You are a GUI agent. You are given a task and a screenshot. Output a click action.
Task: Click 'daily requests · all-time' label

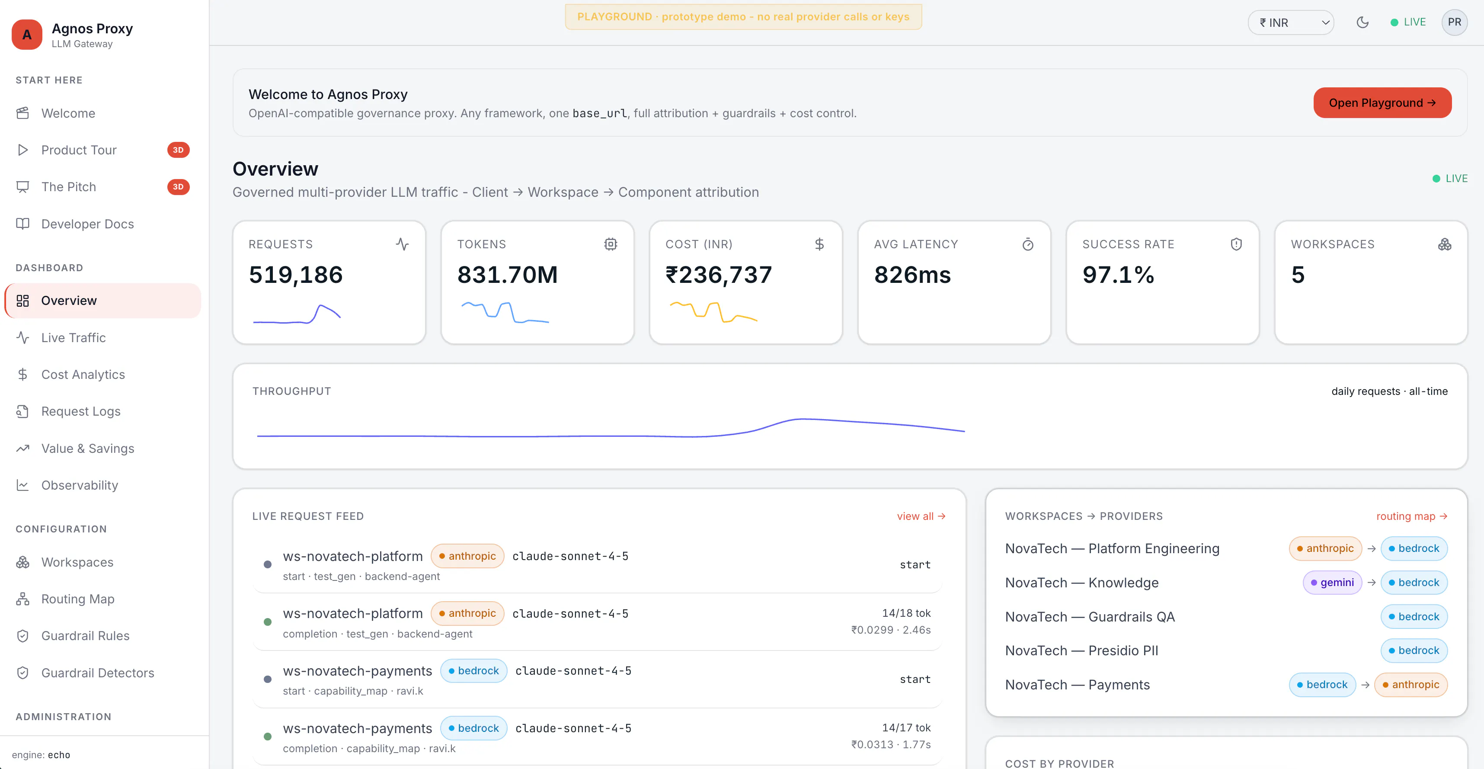1390,391
